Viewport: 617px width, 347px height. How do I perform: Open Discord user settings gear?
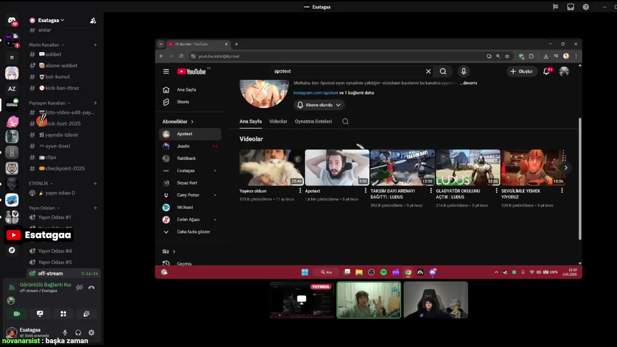(92, 333)
